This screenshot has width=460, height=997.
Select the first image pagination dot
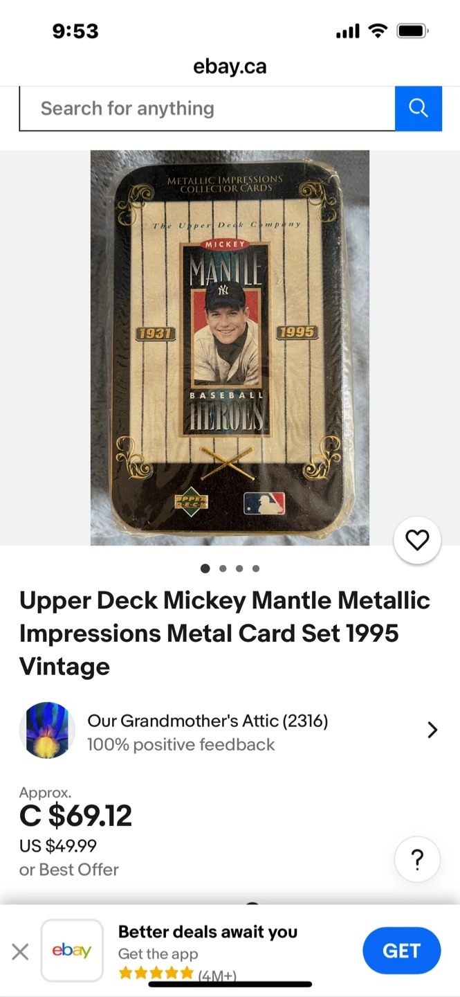pyautogui.click(x=205, y=568)
